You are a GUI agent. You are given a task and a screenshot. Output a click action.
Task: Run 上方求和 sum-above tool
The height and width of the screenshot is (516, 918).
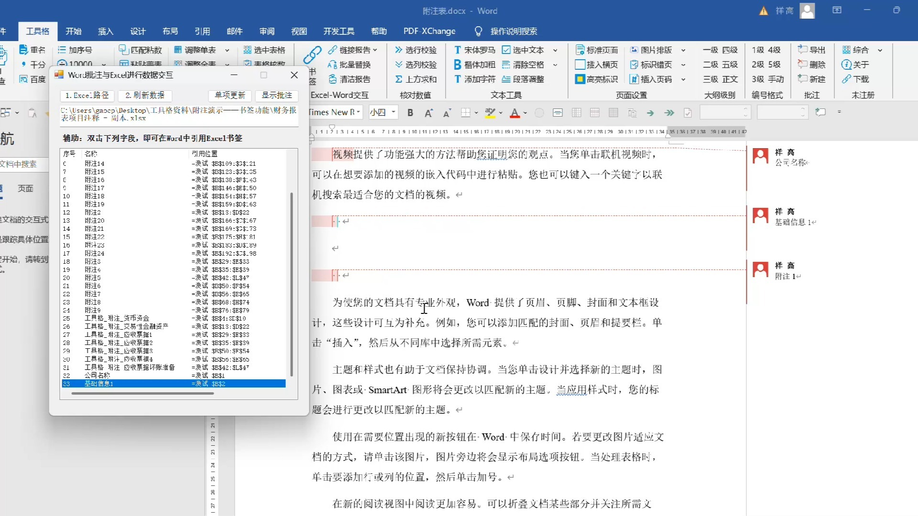pyautogui.click(x=415, y=79)
